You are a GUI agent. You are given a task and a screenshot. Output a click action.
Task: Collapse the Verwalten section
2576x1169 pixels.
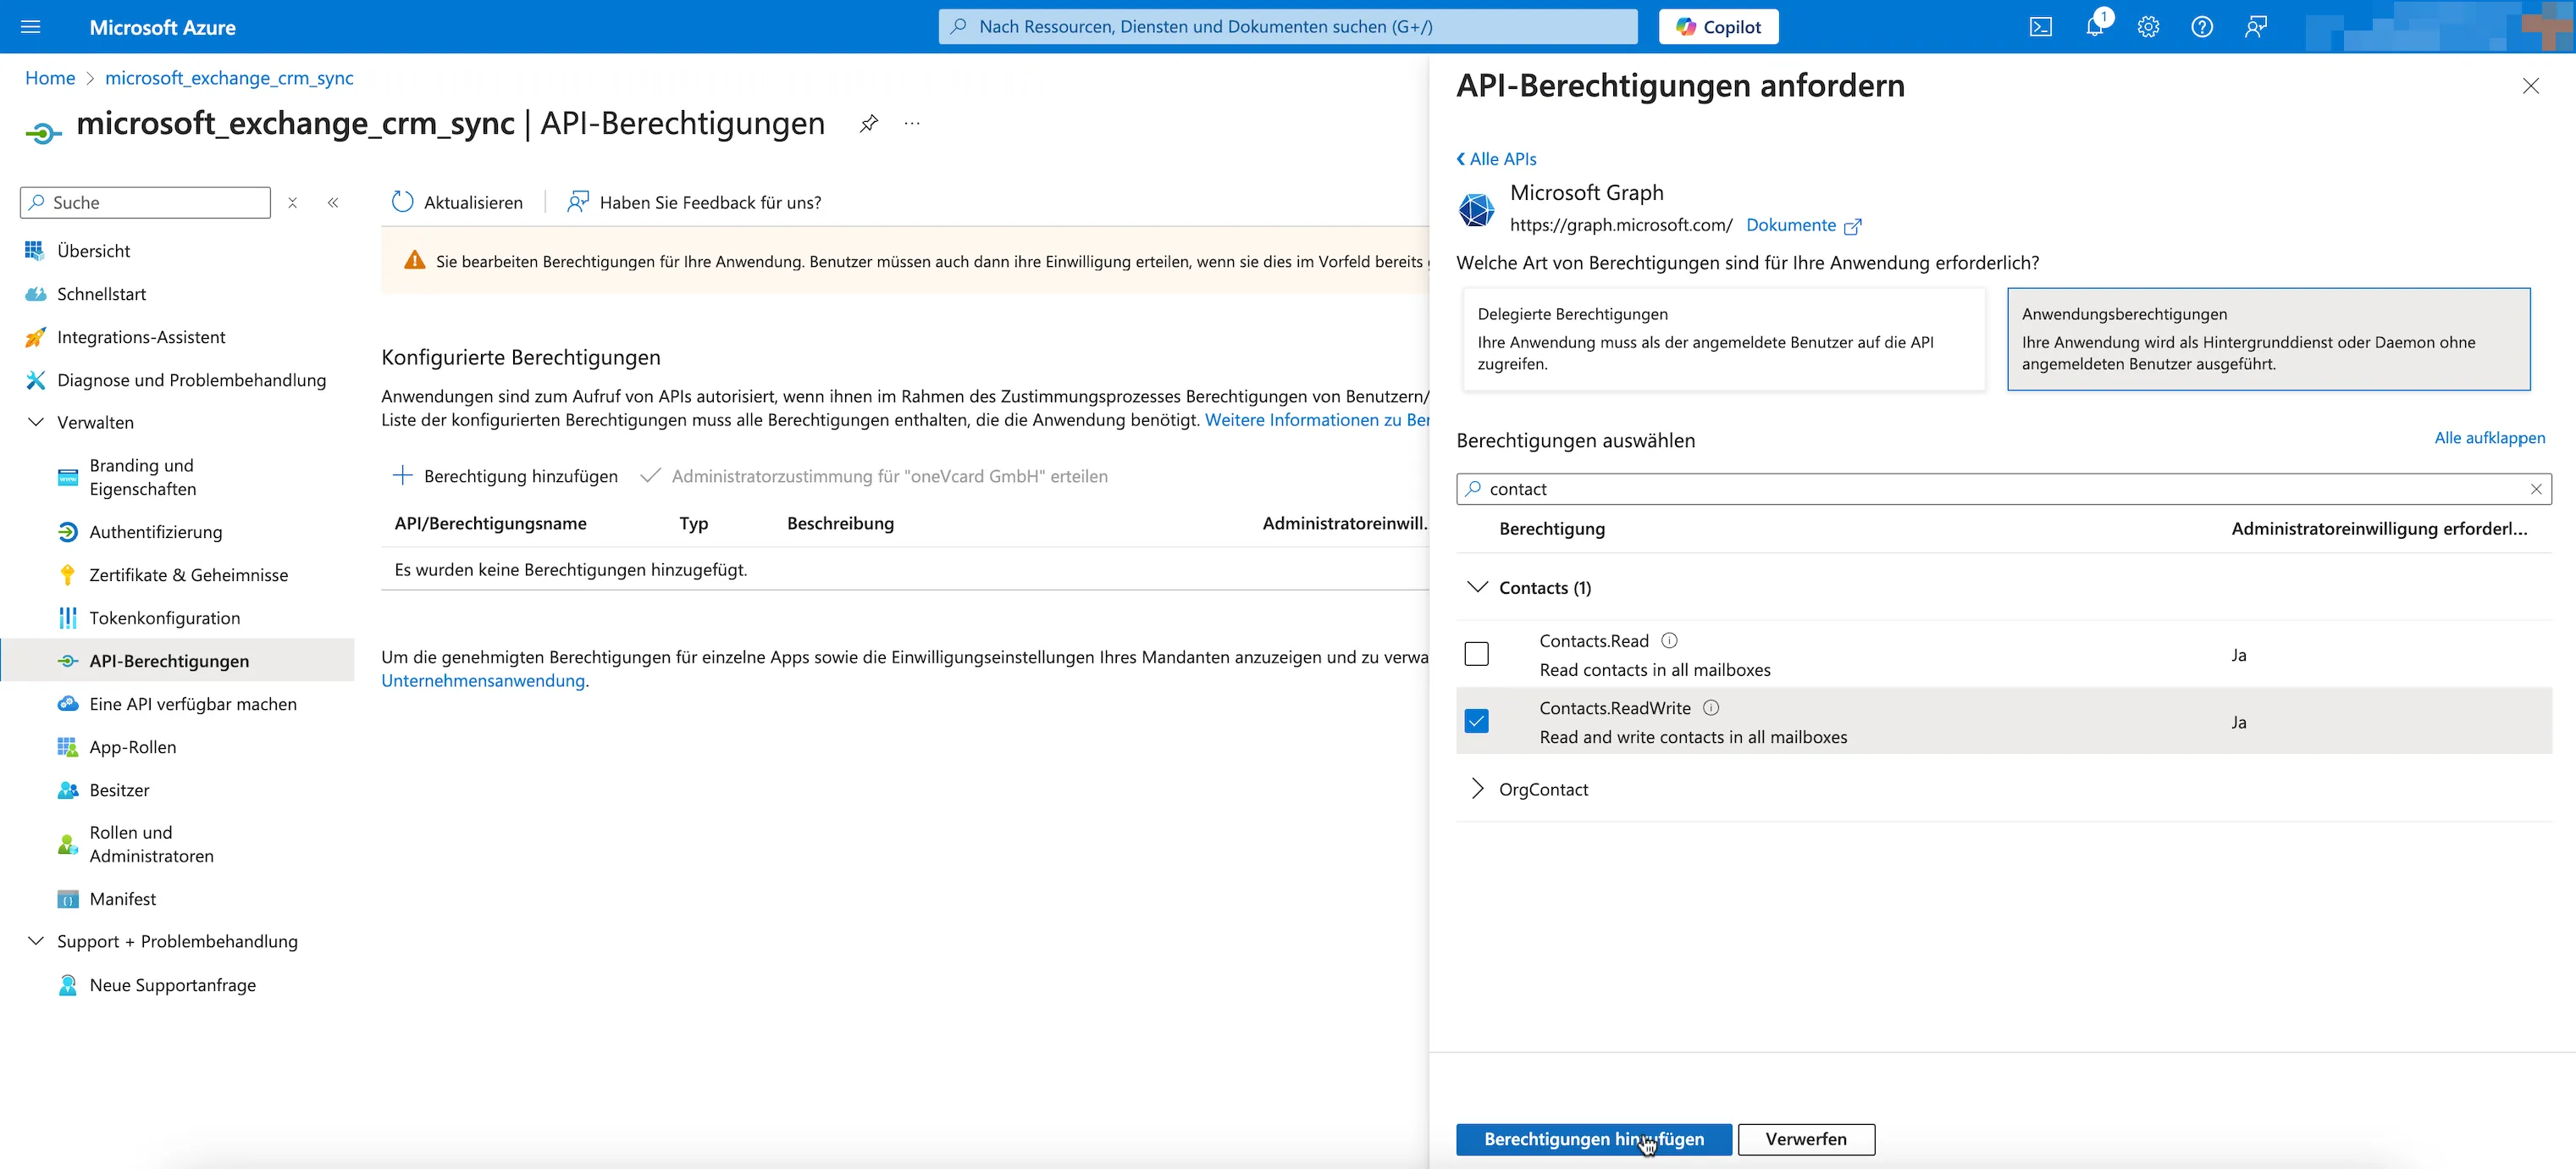pyautogui.click(x=36, y=422)
